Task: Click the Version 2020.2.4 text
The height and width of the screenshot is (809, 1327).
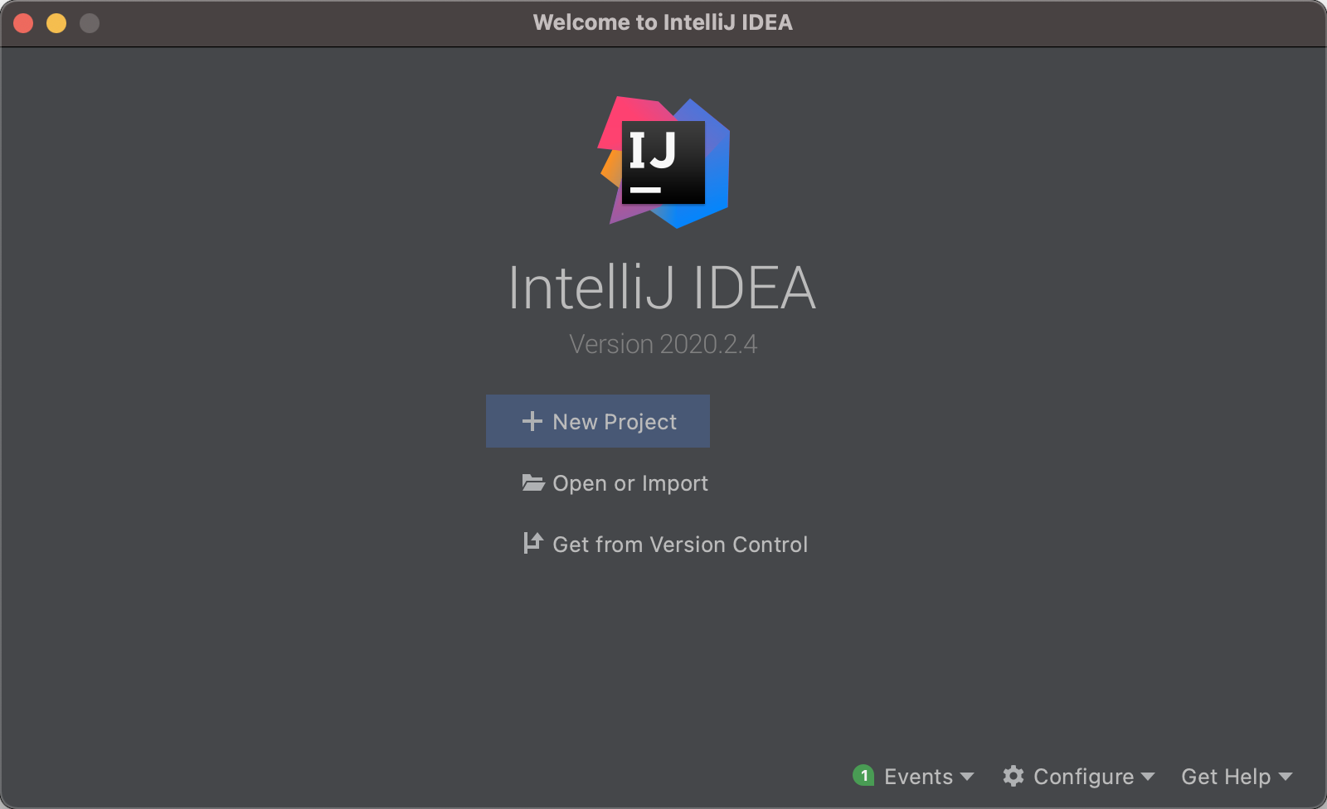Action: [663, 344]
